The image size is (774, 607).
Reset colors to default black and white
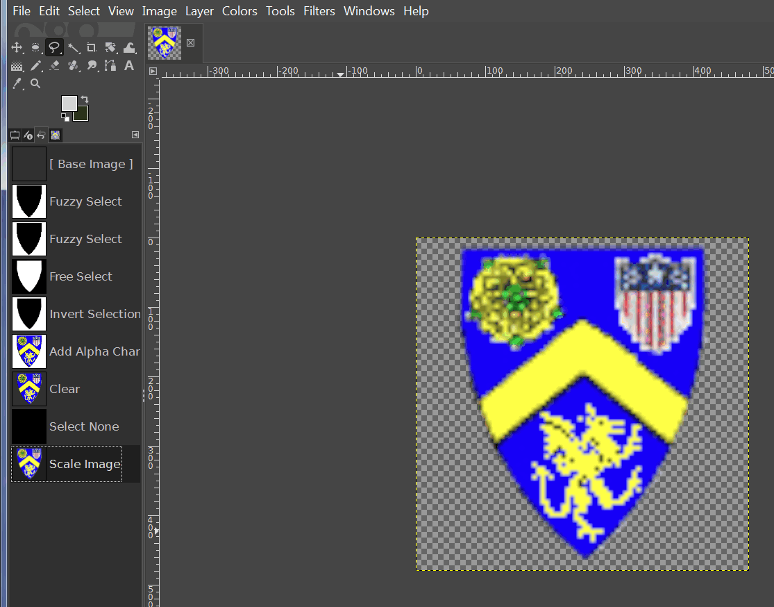click(65, 117)
